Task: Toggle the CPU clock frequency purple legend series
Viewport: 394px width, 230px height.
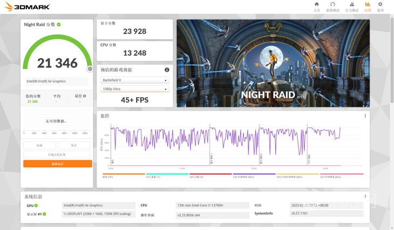Action: pyautogui.click(x=254, y=175)
